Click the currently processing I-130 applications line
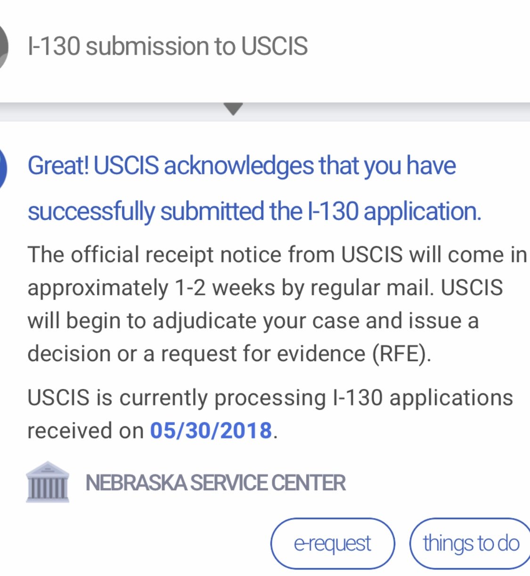The height and width of the screenshot is (576, 530). (x=270, y=398)
